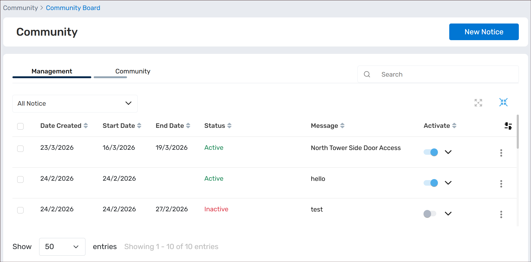Click the New Notice button
Image resolution: width=531 pixels, height=262 pixels.
pos(484,32)
